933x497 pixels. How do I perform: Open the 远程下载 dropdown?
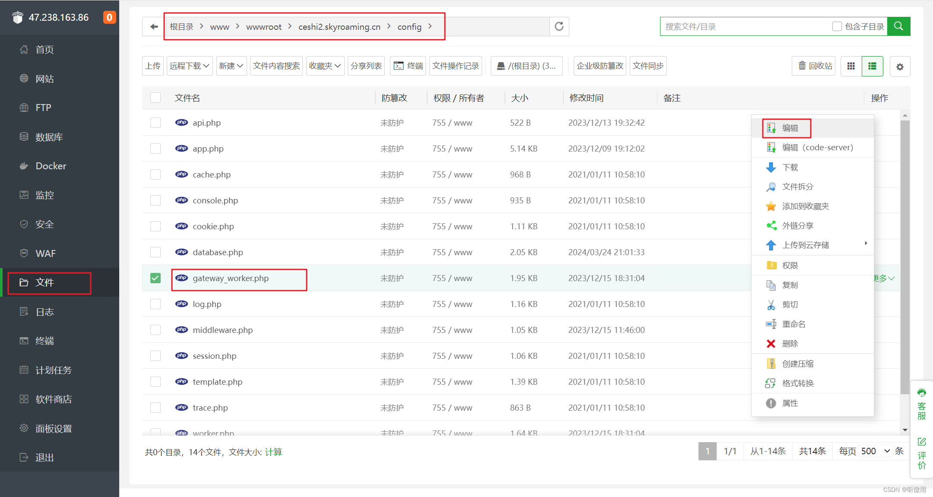pos(190,66)
